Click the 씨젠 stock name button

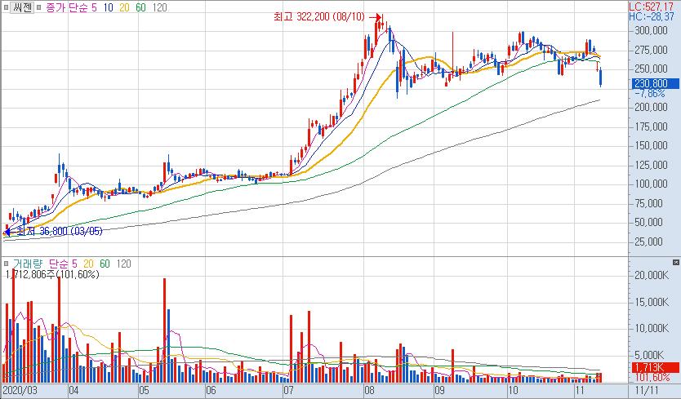(x=22, y=7)
